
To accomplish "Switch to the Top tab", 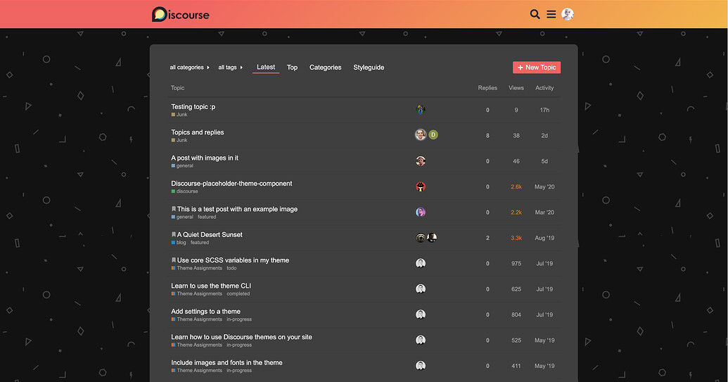I will [292, 68].
